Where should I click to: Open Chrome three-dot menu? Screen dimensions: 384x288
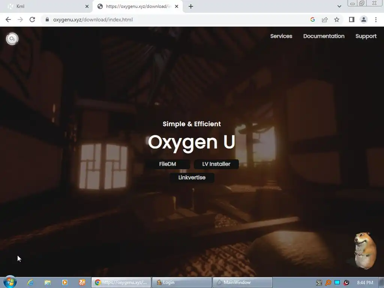[x=376, y=19]
